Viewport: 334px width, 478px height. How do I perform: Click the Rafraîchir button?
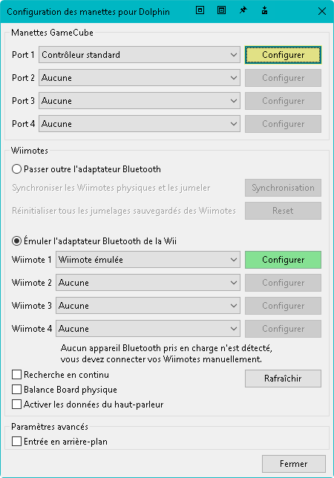[x=283, y=379]
